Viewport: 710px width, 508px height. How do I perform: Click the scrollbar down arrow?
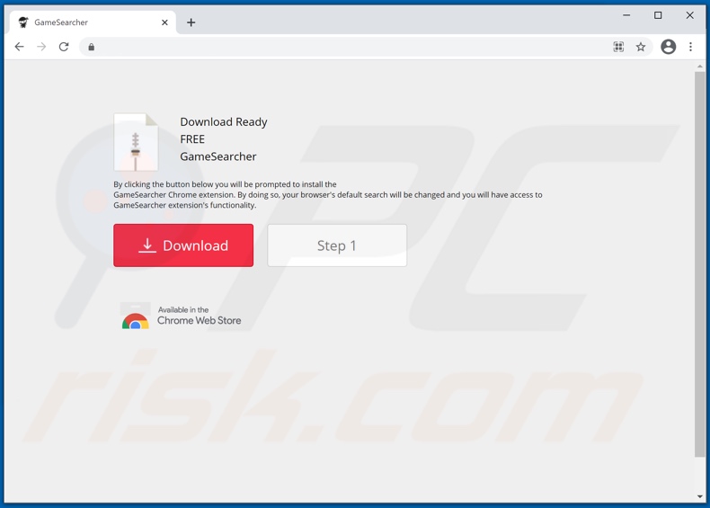(x=699, y=496)
